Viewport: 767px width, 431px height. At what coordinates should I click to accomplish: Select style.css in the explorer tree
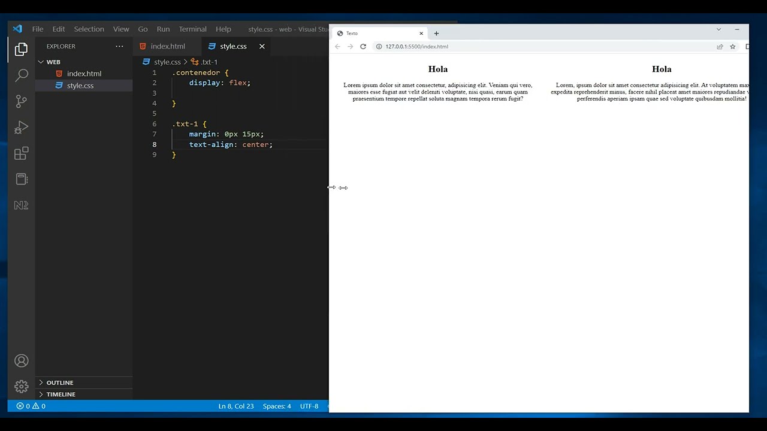[x=80, y=86]
